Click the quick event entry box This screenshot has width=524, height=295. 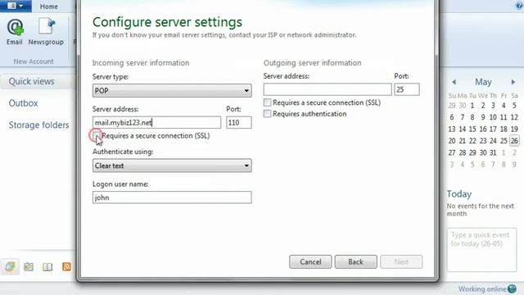[481, 249]
